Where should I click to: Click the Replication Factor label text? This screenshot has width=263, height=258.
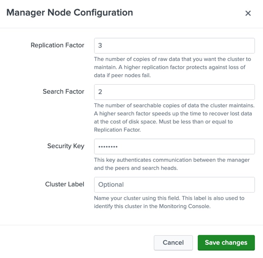(x=57, y=45)
